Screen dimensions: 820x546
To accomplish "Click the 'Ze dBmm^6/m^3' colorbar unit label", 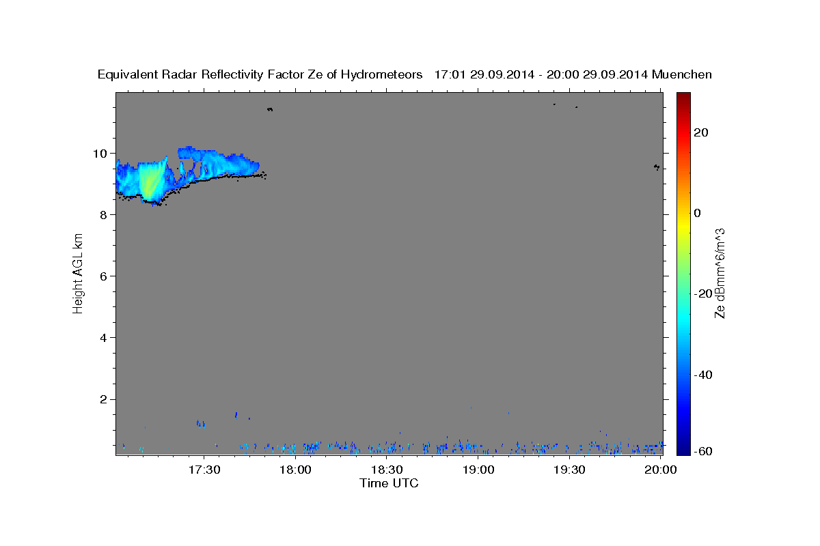I will click(720, 273).
